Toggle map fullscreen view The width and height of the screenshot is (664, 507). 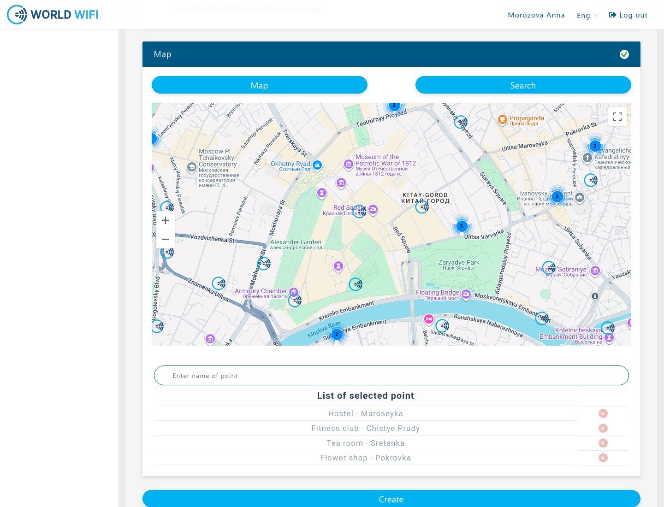[617, 117]
